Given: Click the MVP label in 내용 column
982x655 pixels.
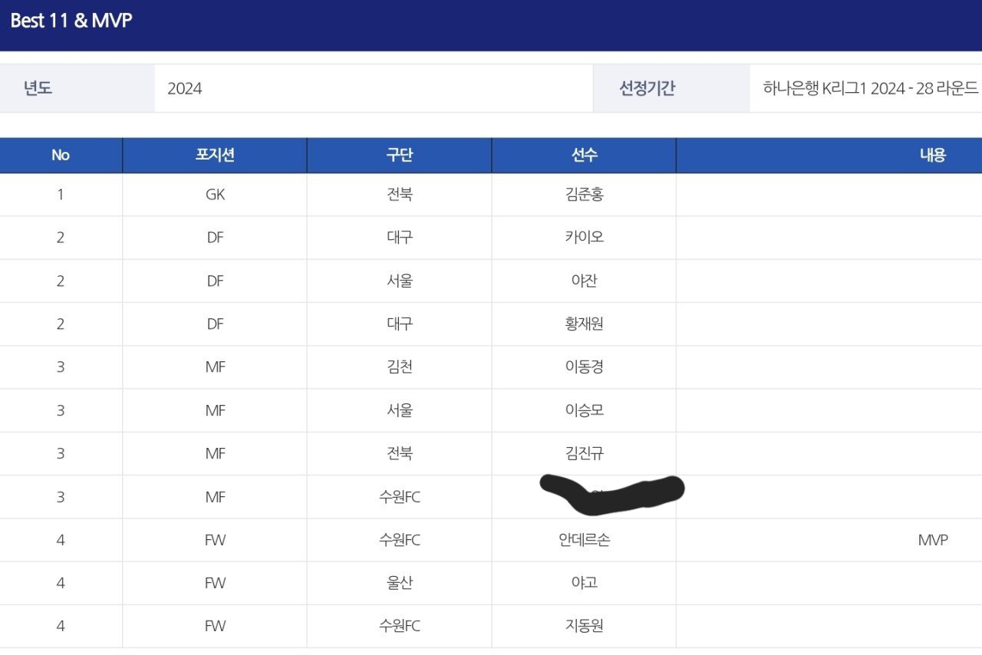Looking at the screenshot, I should click(x=933, y=540).
